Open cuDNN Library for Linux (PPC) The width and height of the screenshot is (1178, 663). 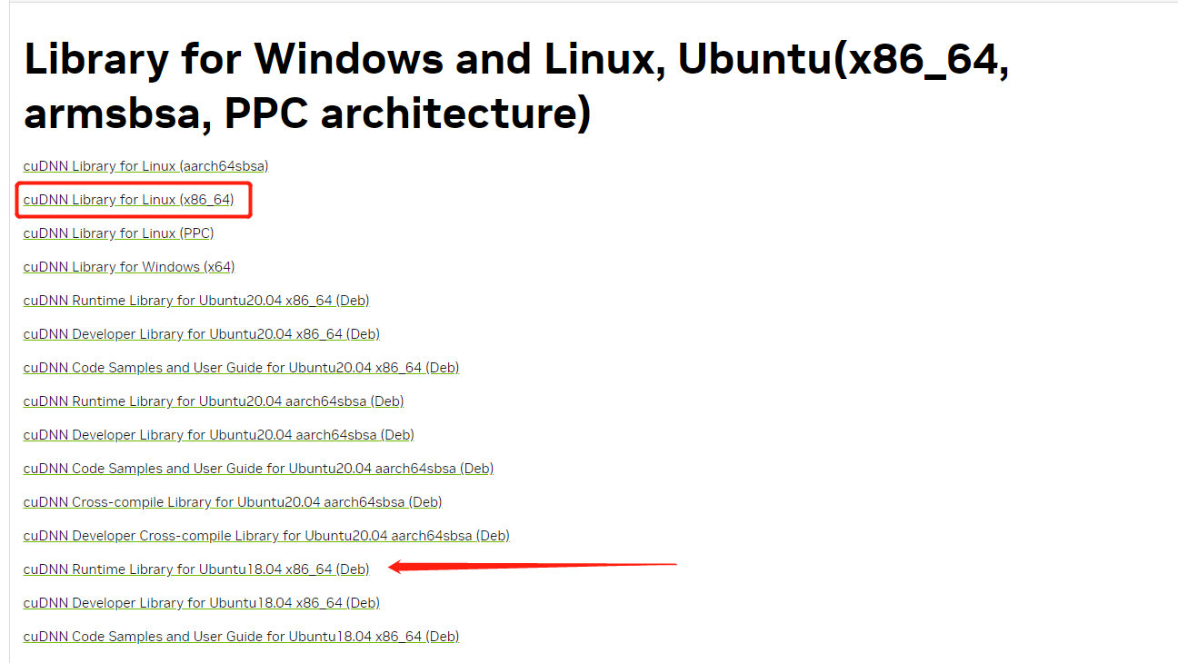118,233
